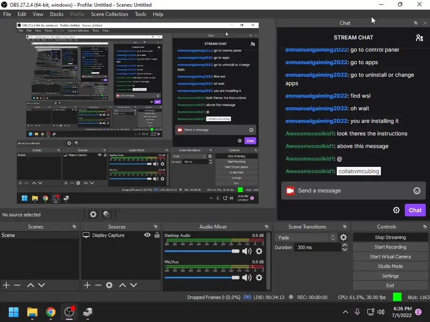This screenshot has height=322, width=430.
Task: Open source Properties gear in preview toolbar
Action: [x=93, y=214]
